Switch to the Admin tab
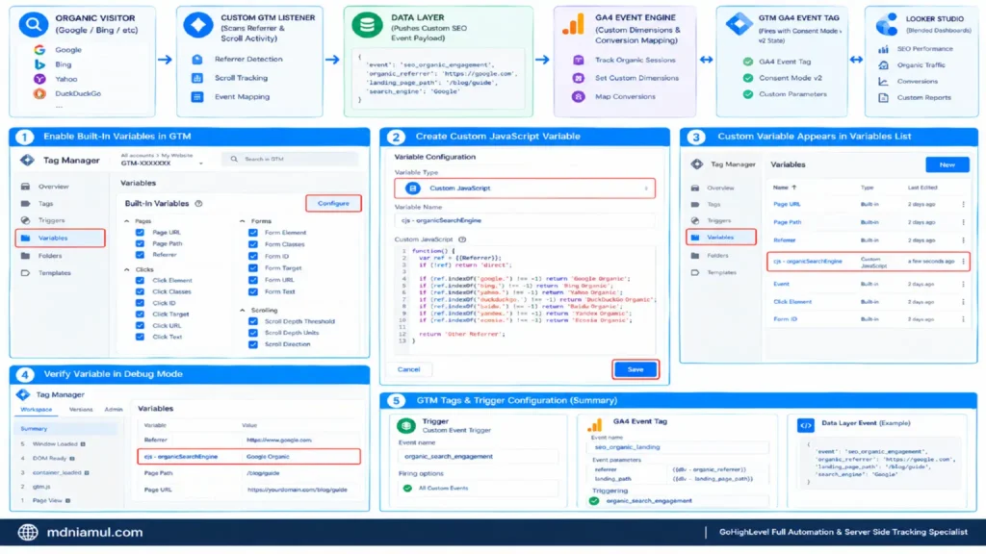This screenshot has width=986, height=554. (114, 410)
